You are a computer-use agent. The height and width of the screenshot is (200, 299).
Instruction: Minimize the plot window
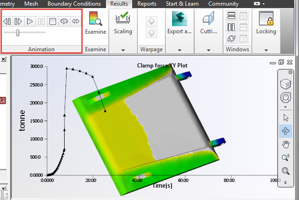click(x=273, y=63)
